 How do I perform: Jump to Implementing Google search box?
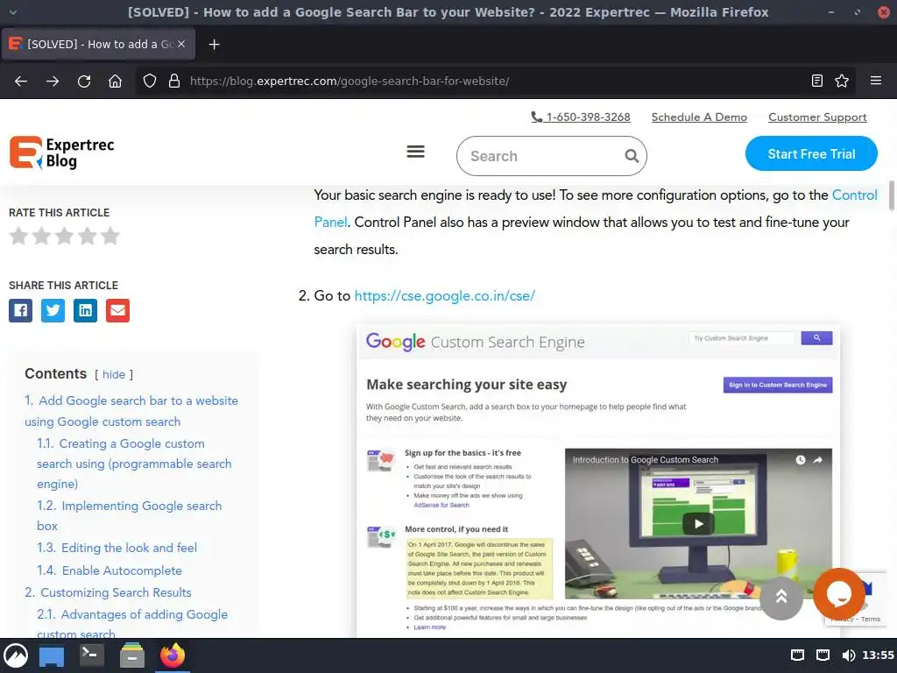pos(130,515)
